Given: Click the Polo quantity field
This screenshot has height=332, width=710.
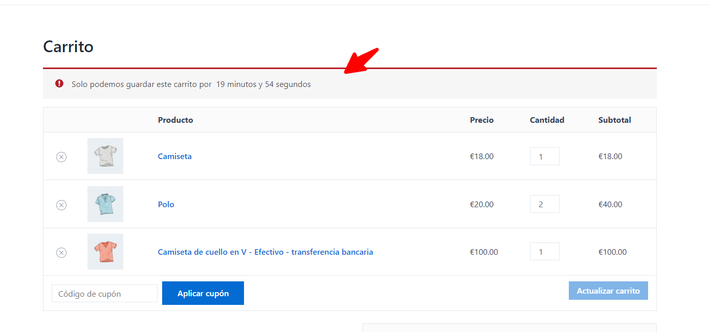Looking at the screenshot, I should pyautogui.click(x=545, y=204).
